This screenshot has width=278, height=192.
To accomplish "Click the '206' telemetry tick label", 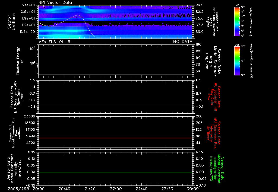I will pos(199,123).
